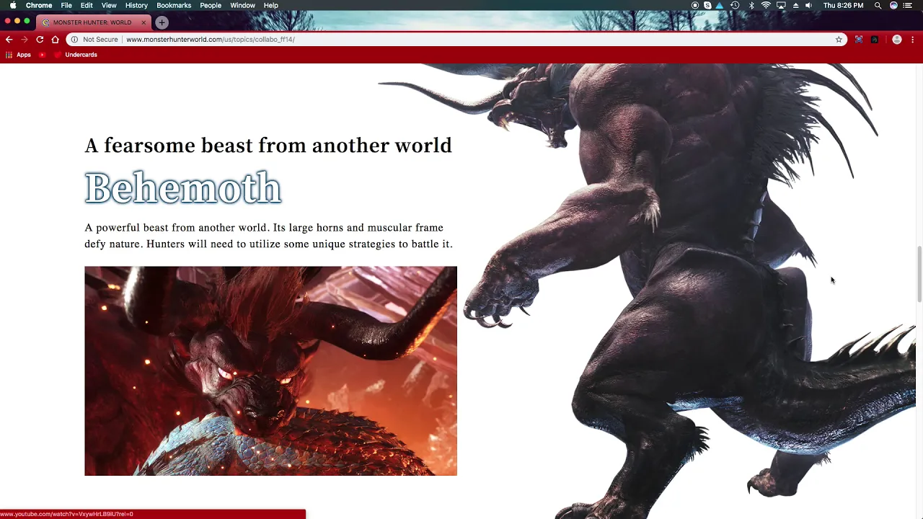
Task: Go to the home page
Action: click(x=55, y=40)
